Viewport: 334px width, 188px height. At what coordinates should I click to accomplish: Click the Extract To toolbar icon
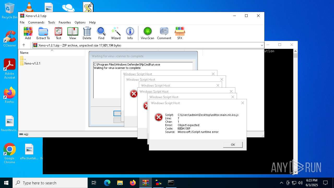pyautogui.click(x=43, y=33)
